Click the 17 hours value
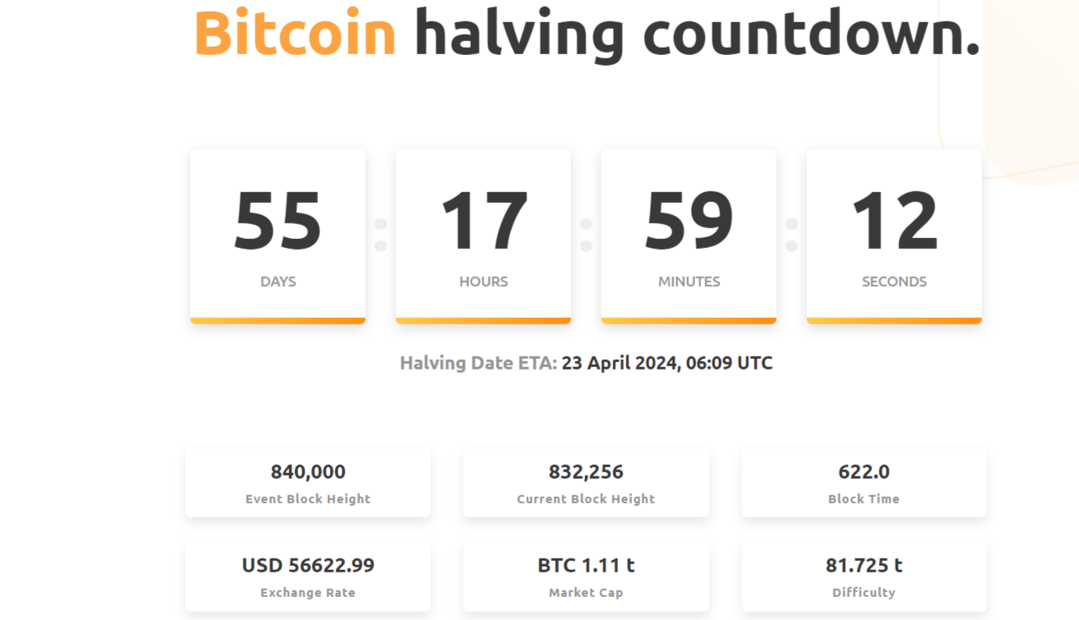The width and height of the screenshot is (1079, 620). point(483,218)
